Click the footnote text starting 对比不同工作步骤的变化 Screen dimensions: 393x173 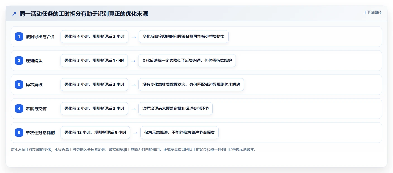[133, 150]
